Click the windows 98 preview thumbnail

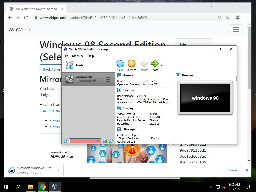[x=205, y=98]
